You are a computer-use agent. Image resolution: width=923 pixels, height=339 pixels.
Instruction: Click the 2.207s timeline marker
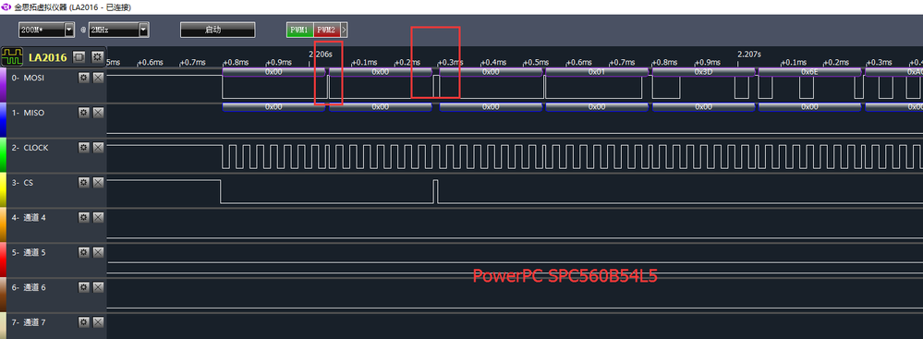748,54
